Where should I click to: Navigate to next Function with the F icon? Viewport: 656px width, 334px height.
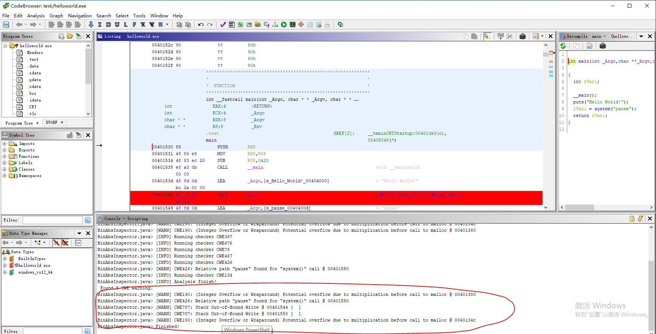(x=135, y=25)
